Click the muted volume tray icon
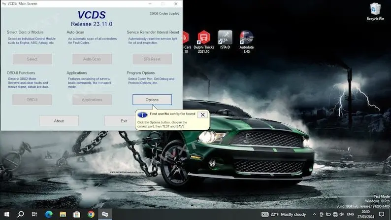The height and width of the screenshot is (220, 391). click(342, 214)
